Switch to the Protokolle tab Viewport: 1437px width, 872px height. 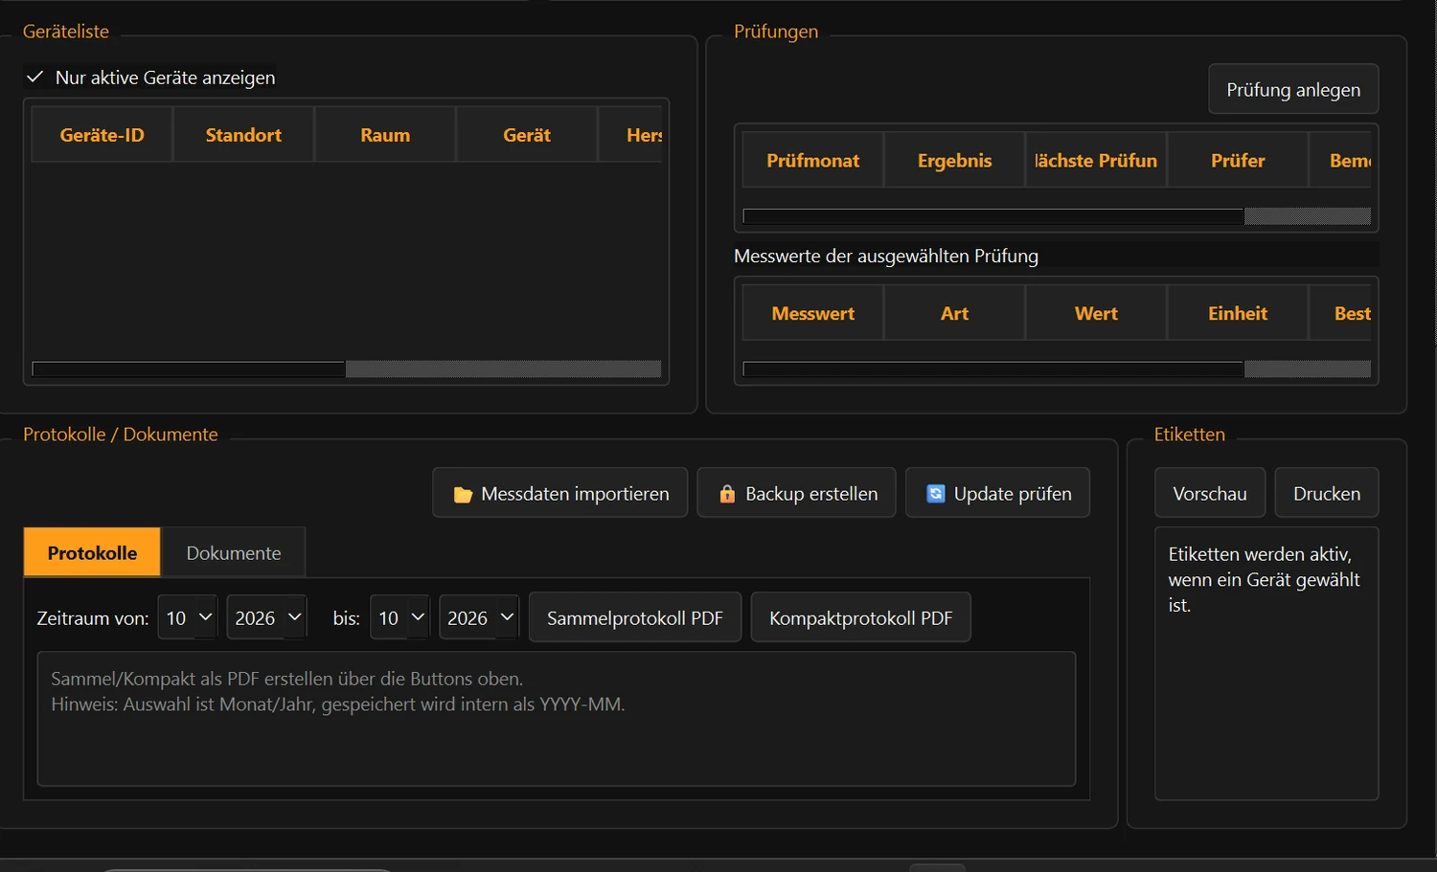[92, 552]
